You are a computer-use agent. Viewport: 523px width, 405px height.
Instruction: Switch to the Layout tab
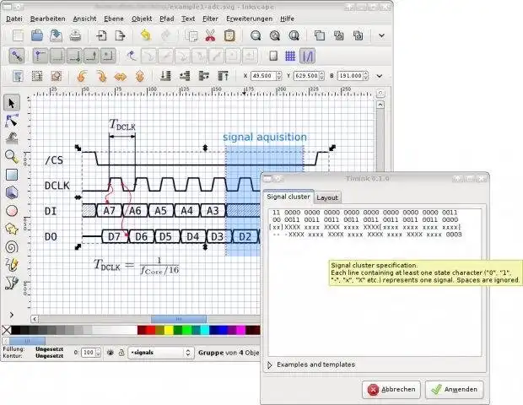[x=327, y=197]
